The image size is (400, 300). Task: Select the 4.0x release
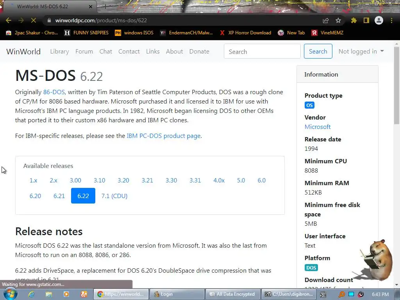219,180
